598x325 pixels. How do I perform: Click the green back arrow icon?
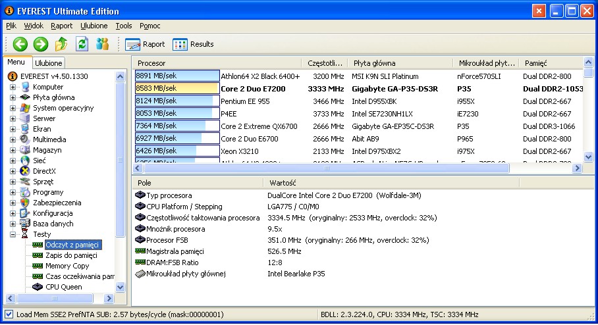click(x=20, y=44)
